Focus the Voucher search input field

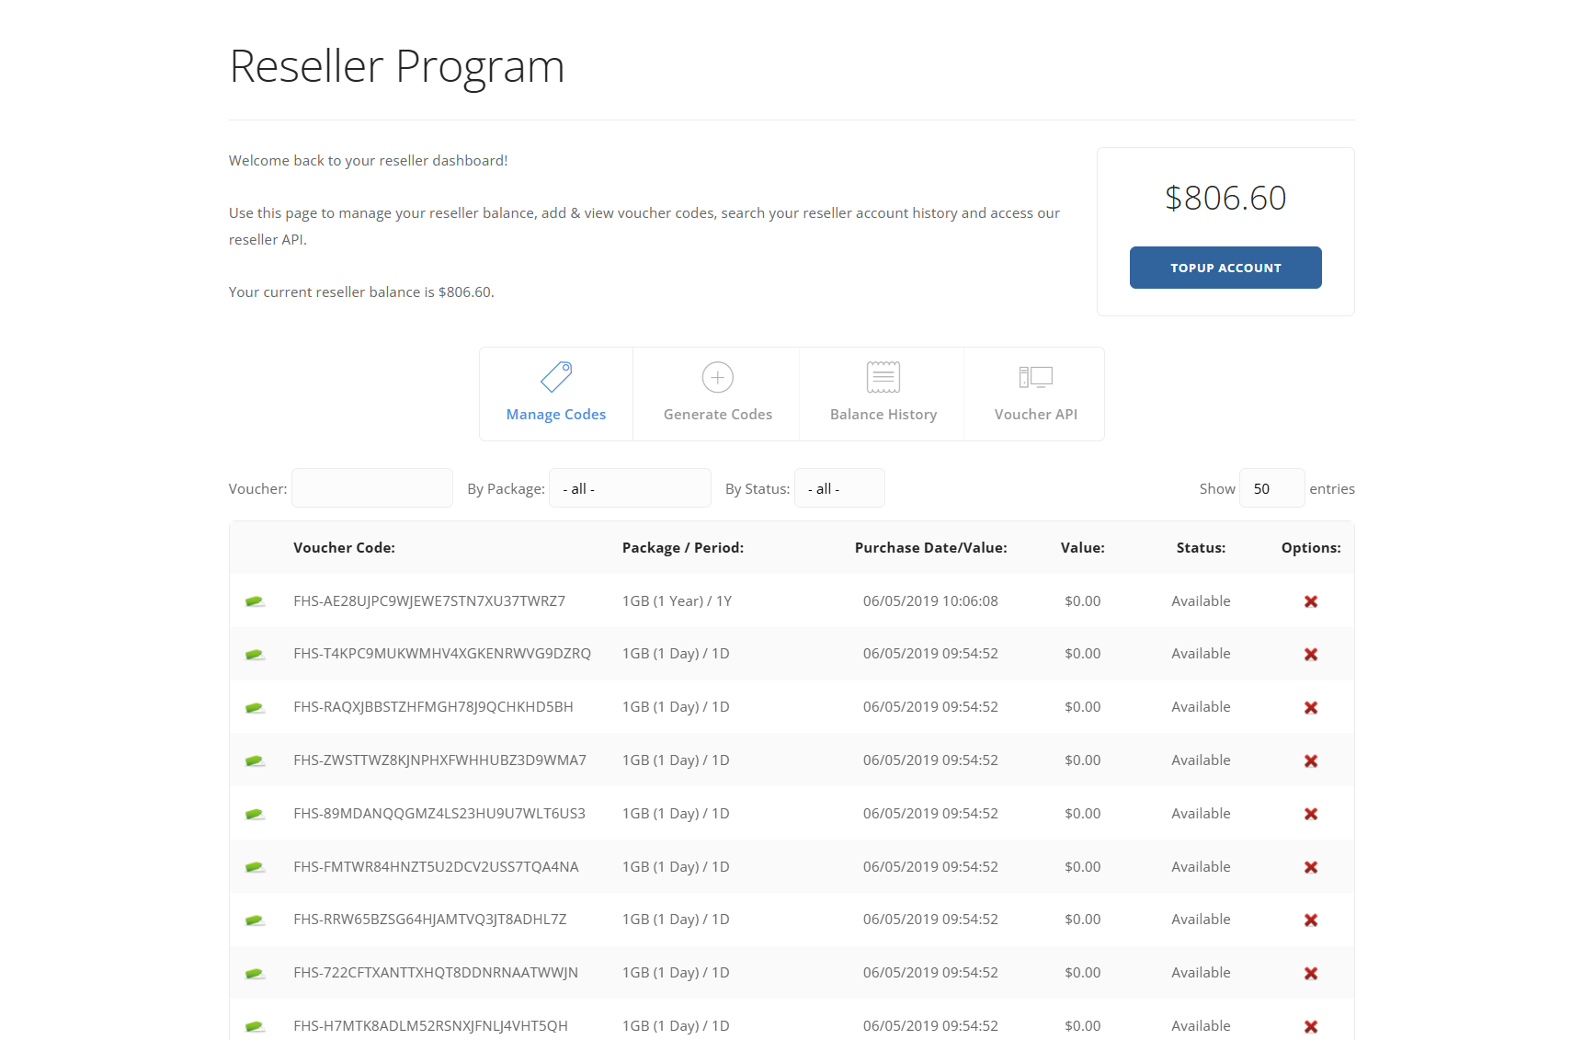372,488
